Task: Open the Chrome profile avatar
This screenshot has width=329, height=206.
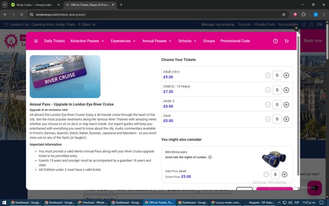Action: coord(316,14)
